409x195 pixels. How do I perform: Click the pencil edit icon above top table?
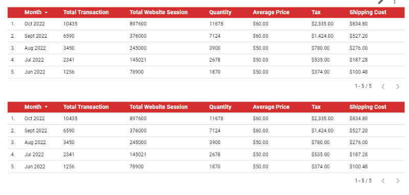click(x=381, y=2)
